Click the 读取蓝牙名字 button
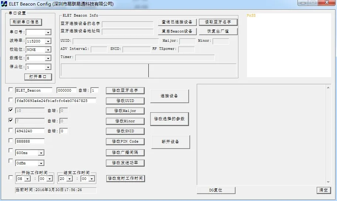The height and width of the screenshot is (201, 337). [218, 22]
